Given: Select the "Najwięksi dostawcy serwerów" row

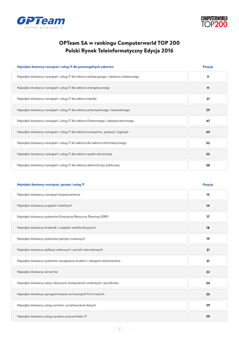Looking at the screenshot, I should pyautogui.click(x=38, y=272).
